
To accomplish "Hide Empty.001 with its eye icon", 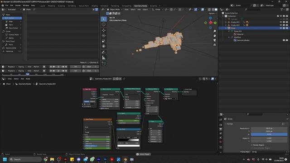I will point(281,22).
